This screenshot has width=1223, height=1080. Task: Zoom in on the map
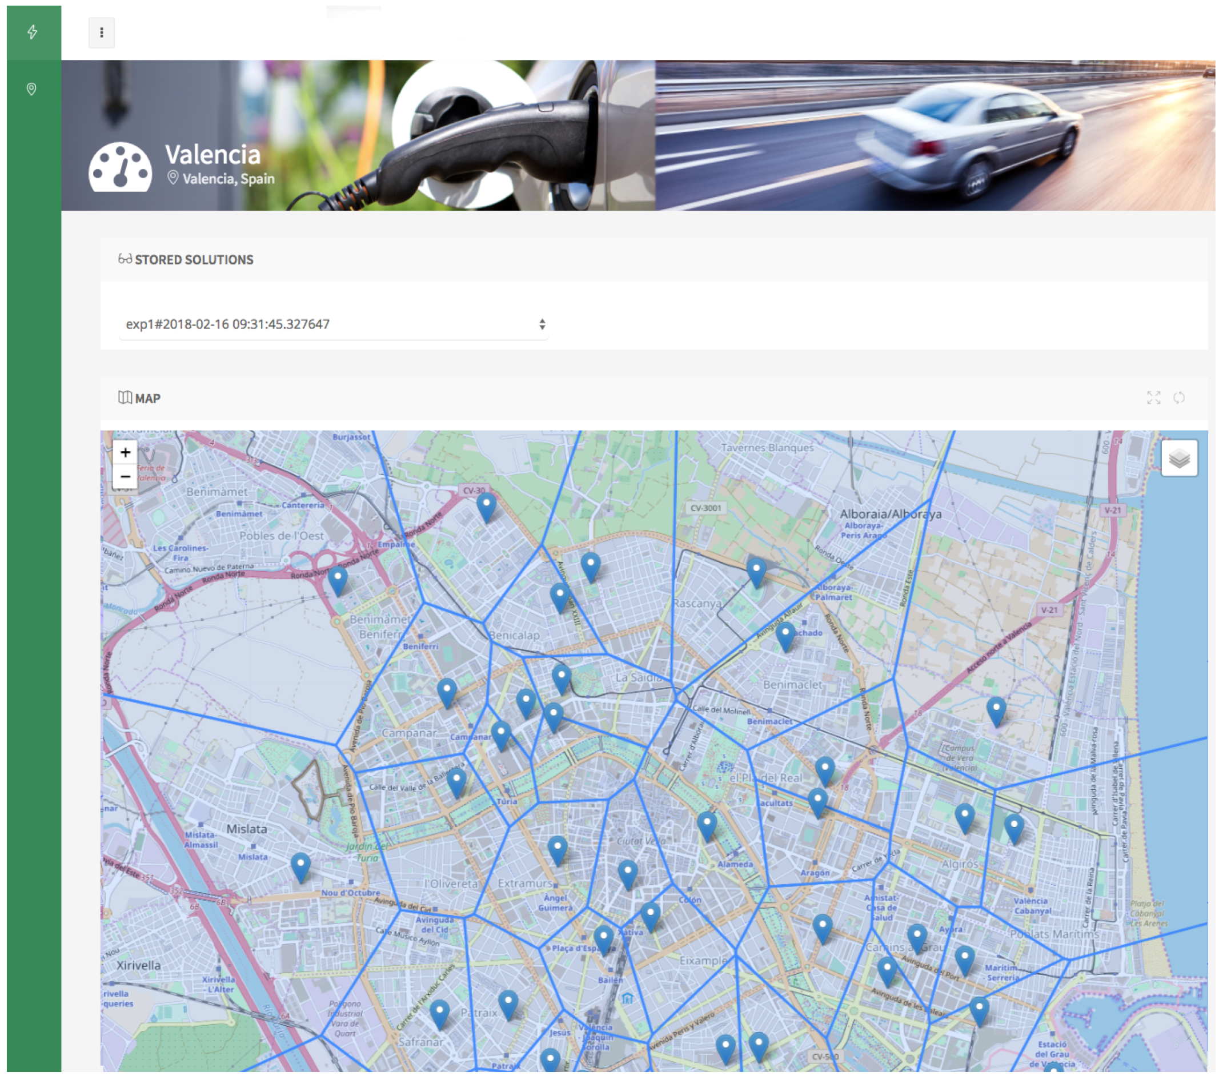pyautogui.click(x=126, y=452)
